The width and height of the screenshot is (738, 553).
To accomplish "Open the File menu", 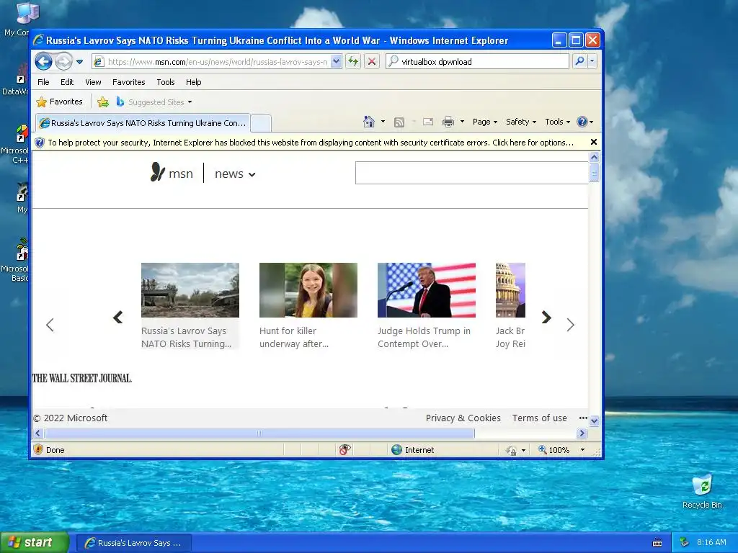I will coord(43,82).
